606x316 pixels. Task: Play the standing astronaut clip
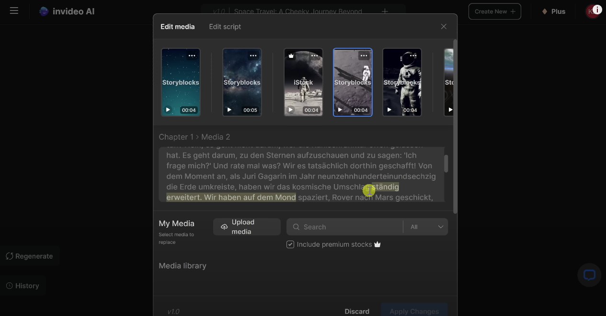(x=389, y=110)
